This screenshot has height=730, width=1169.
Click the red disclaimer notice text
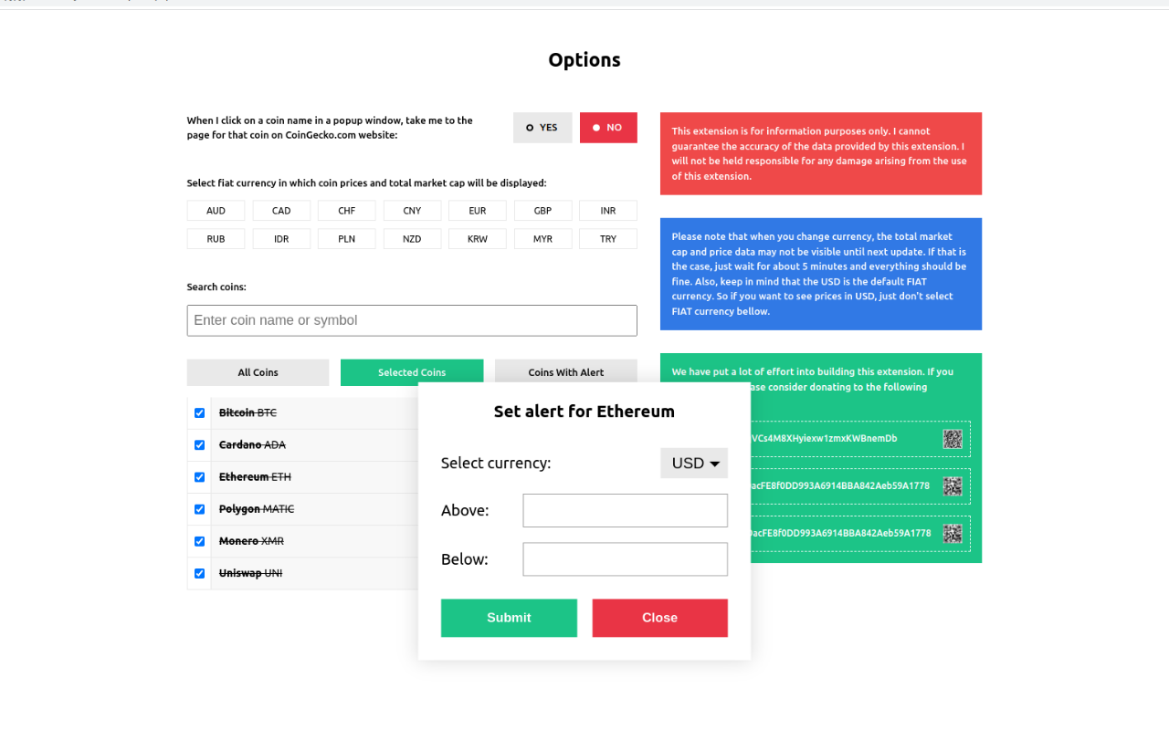[819, 153]
